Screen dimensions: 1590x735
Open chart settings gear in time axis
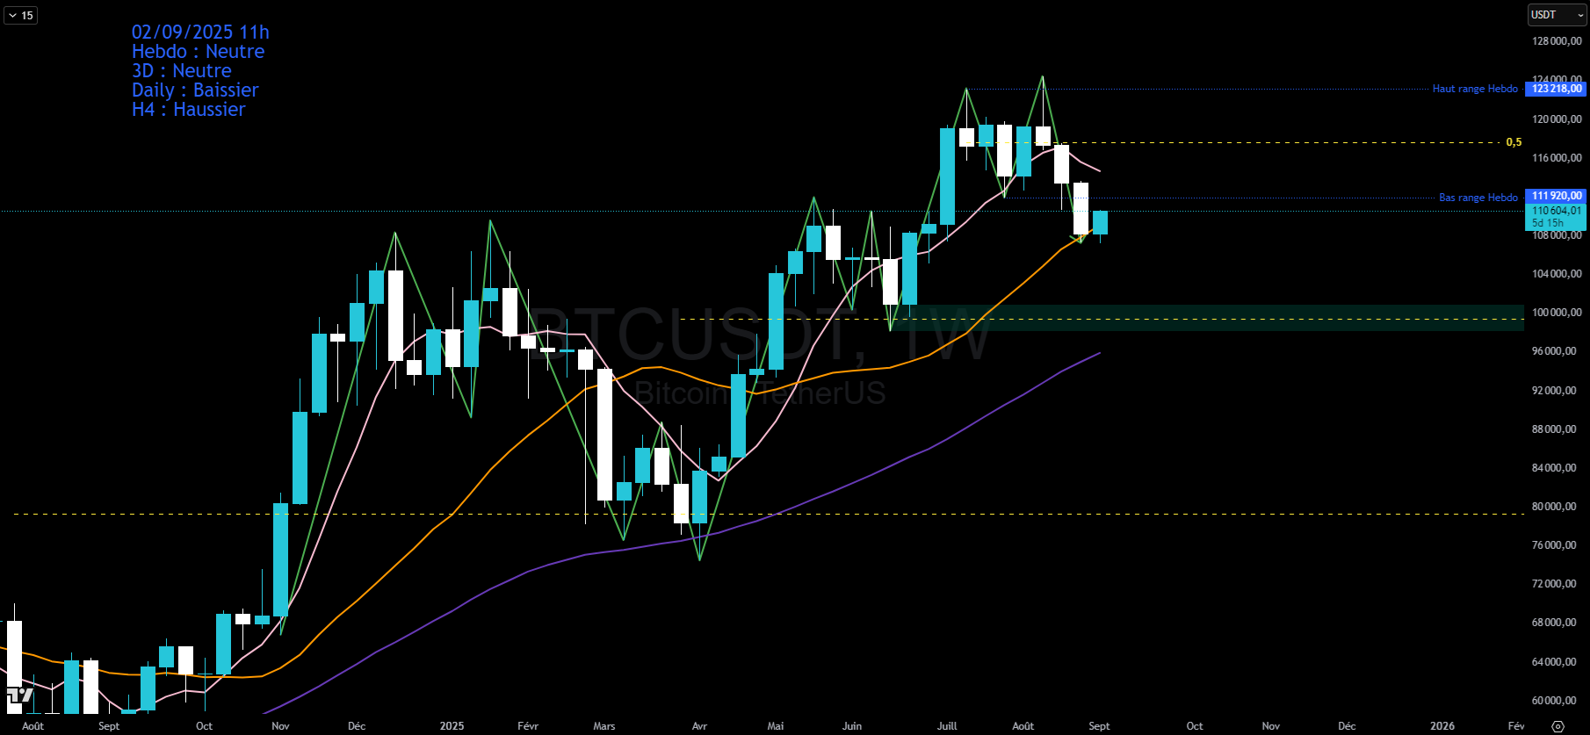click(x=1557, y=726)
